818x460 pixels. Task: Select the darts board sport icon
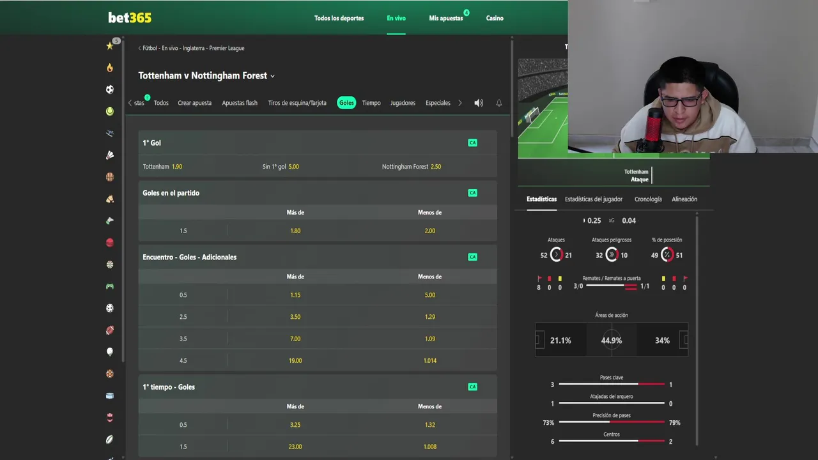(110, 264)
